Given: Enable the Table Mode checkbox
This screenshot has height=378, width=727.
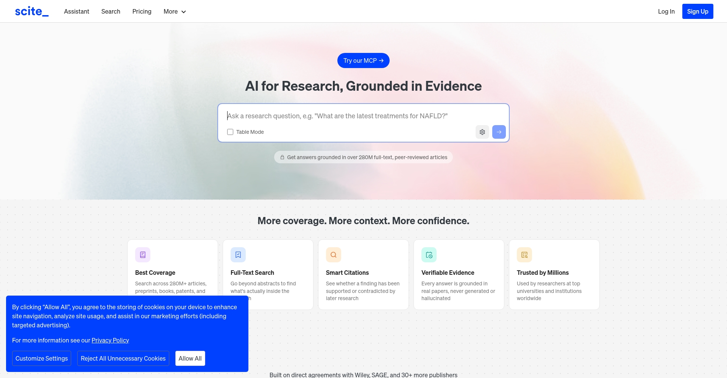Looking at the screenshot, I should point(230,132).
